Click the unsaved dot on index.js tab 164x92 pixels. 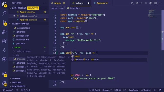tap(89, 3)
